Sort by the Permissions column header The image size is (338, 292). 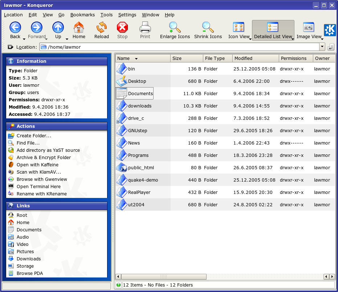point(296,58)
